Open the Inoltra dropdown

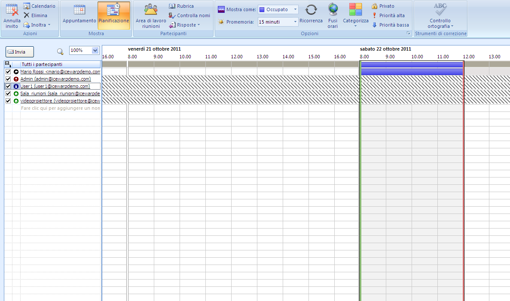[x=37, y=25]
